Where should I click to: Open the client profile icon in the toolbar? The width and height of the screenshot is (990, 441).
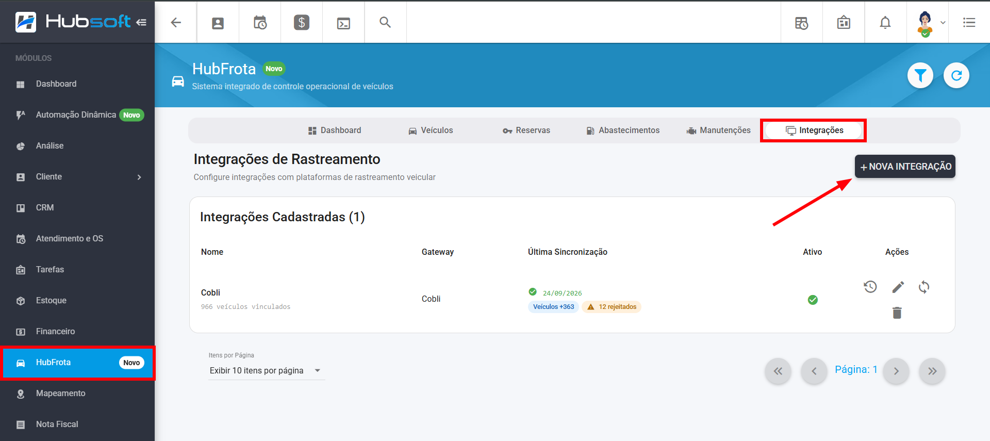(x=218, y=23)
